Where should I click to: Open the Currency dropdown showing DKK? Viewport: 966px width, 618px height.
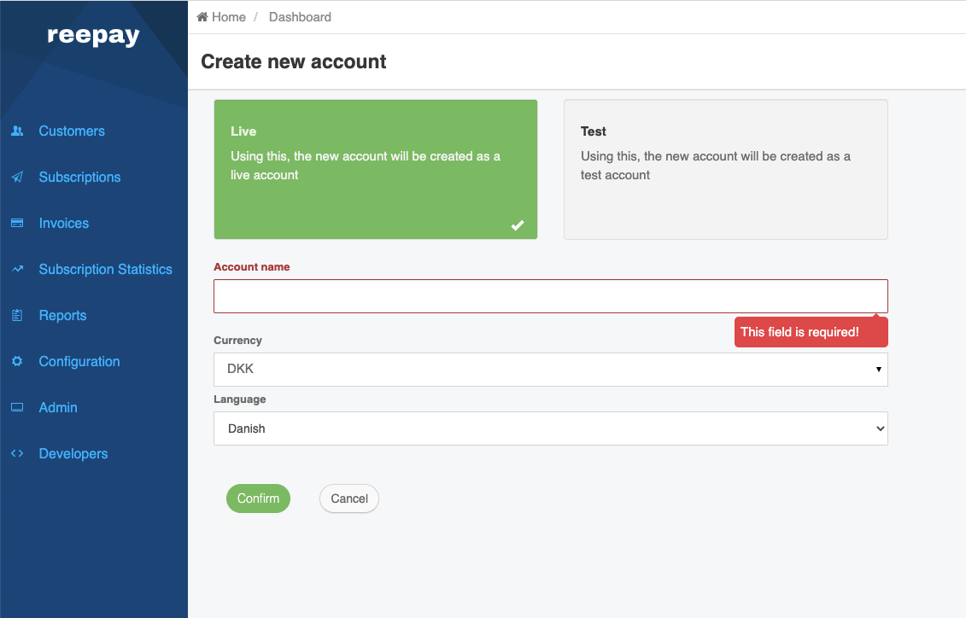550,369
